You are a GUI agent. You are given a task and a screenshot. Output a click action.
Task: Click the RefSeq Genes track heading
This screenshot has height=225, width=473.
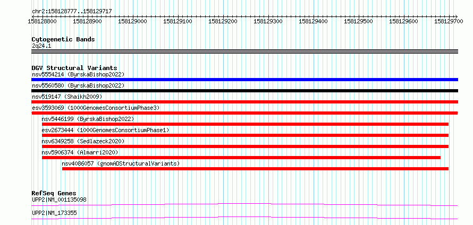coord(54,193)
